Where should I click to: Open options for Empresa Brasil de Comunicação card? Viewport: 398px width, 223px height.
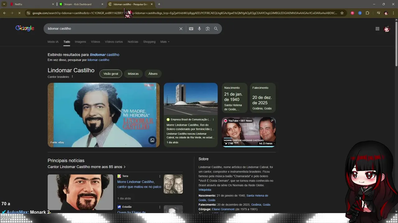tap(213, 120)
